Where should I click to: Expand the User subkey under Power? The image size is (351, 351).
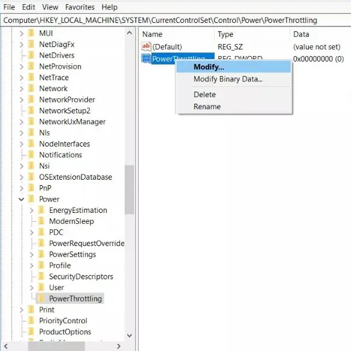pos(31,288)
